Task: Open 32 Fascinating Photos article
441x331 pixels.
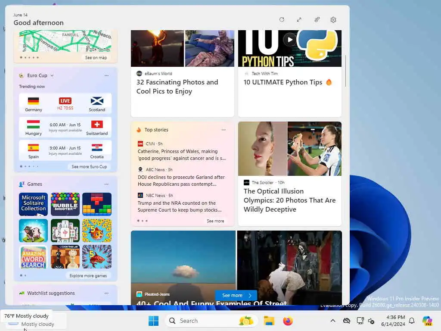Action: (x=177, y=87)
